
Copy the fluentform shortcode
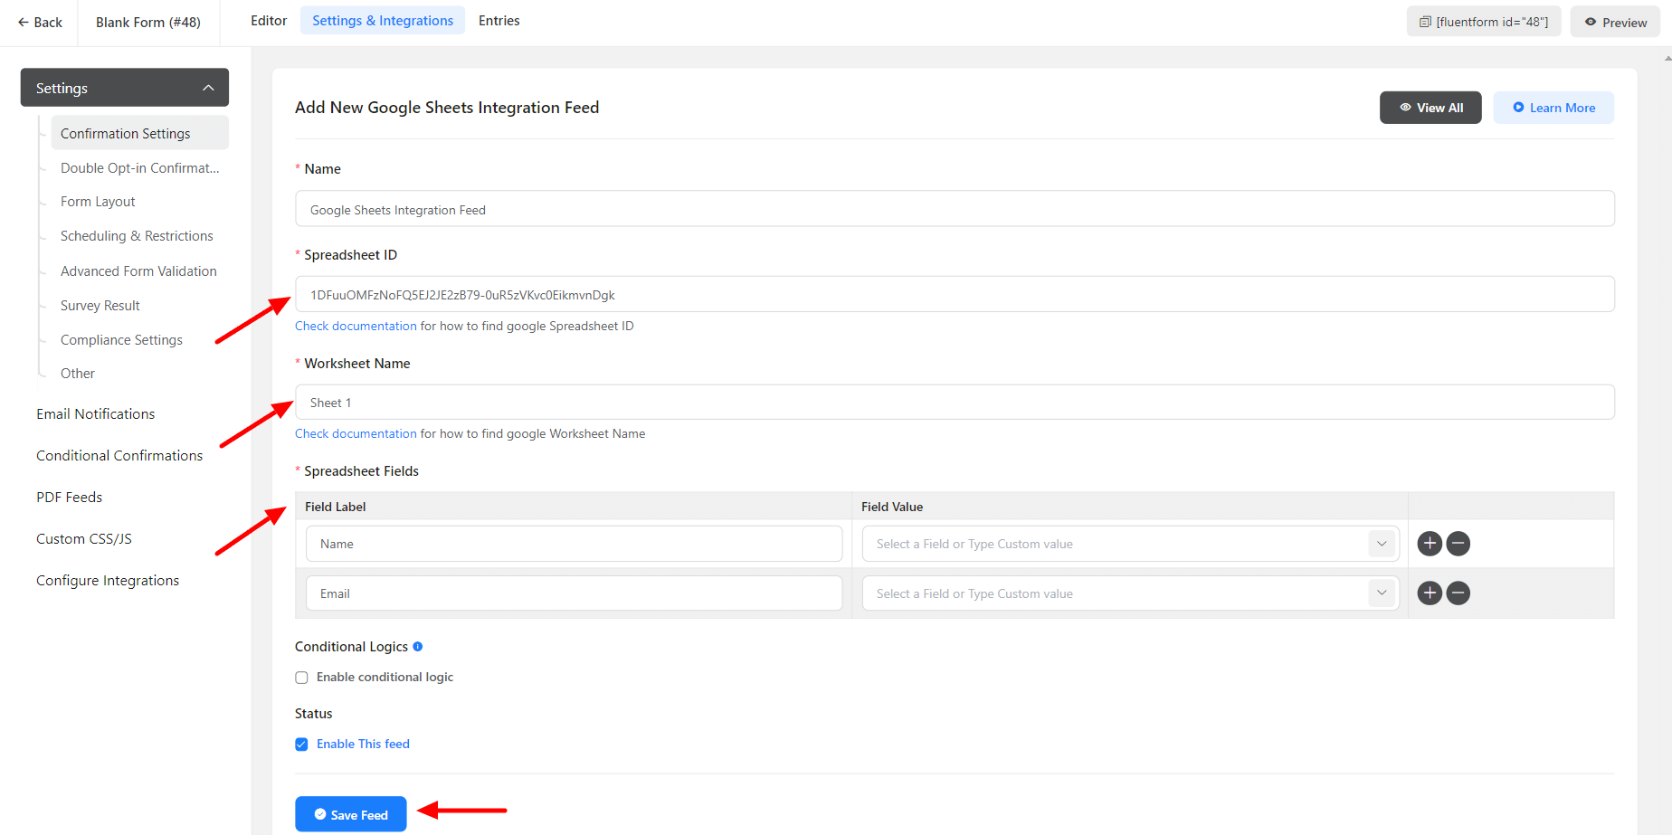(x=1483, y=22)
